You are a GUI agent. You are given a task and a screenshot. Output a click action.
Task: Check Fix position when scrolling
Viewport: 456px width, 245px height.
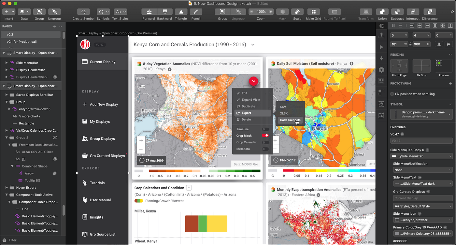392,94
